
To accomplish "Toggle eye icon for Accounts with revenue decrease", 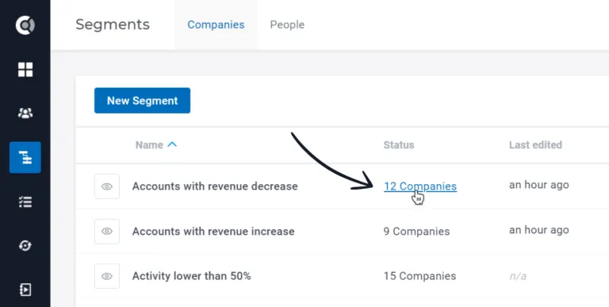I will 107,186.
